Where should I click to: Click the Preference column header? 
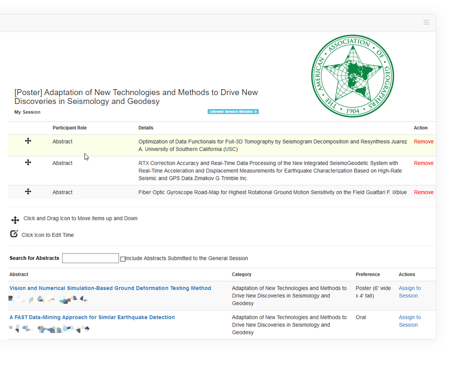tap(367, 275)
